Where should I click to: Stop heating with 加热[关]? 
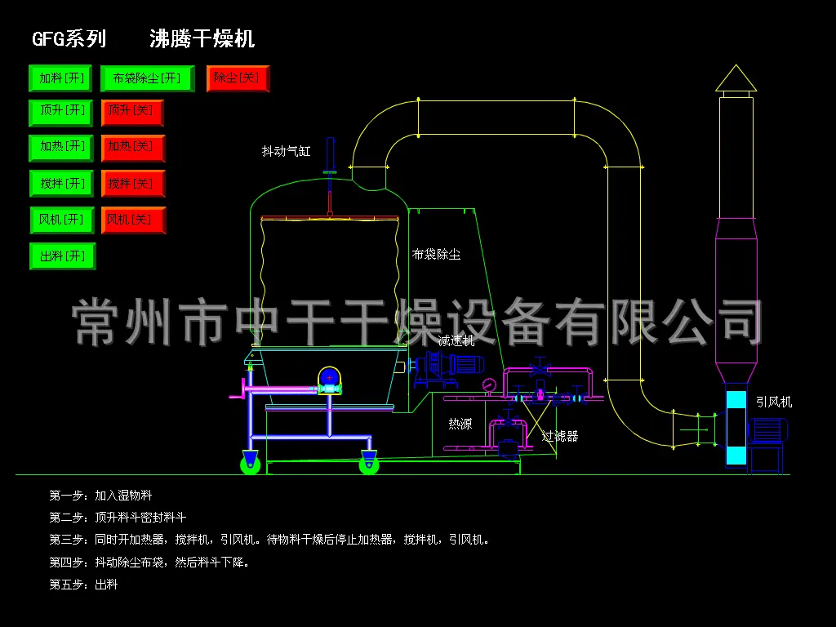pyautogui.click(x=133, y=148)
